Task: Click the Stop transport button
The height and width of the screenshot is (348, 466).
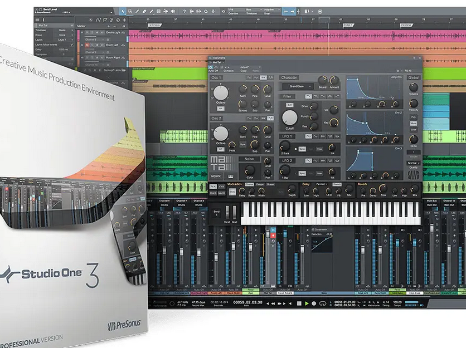Action: tap(299, 303)
